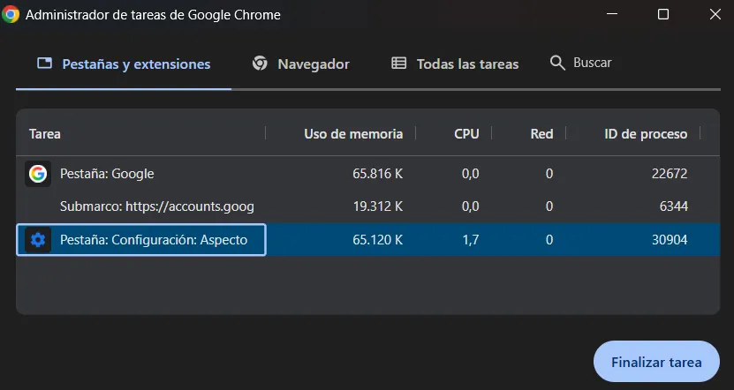
Task: Click the 65.816 K memory value
Action: click(x=378, y=174)
